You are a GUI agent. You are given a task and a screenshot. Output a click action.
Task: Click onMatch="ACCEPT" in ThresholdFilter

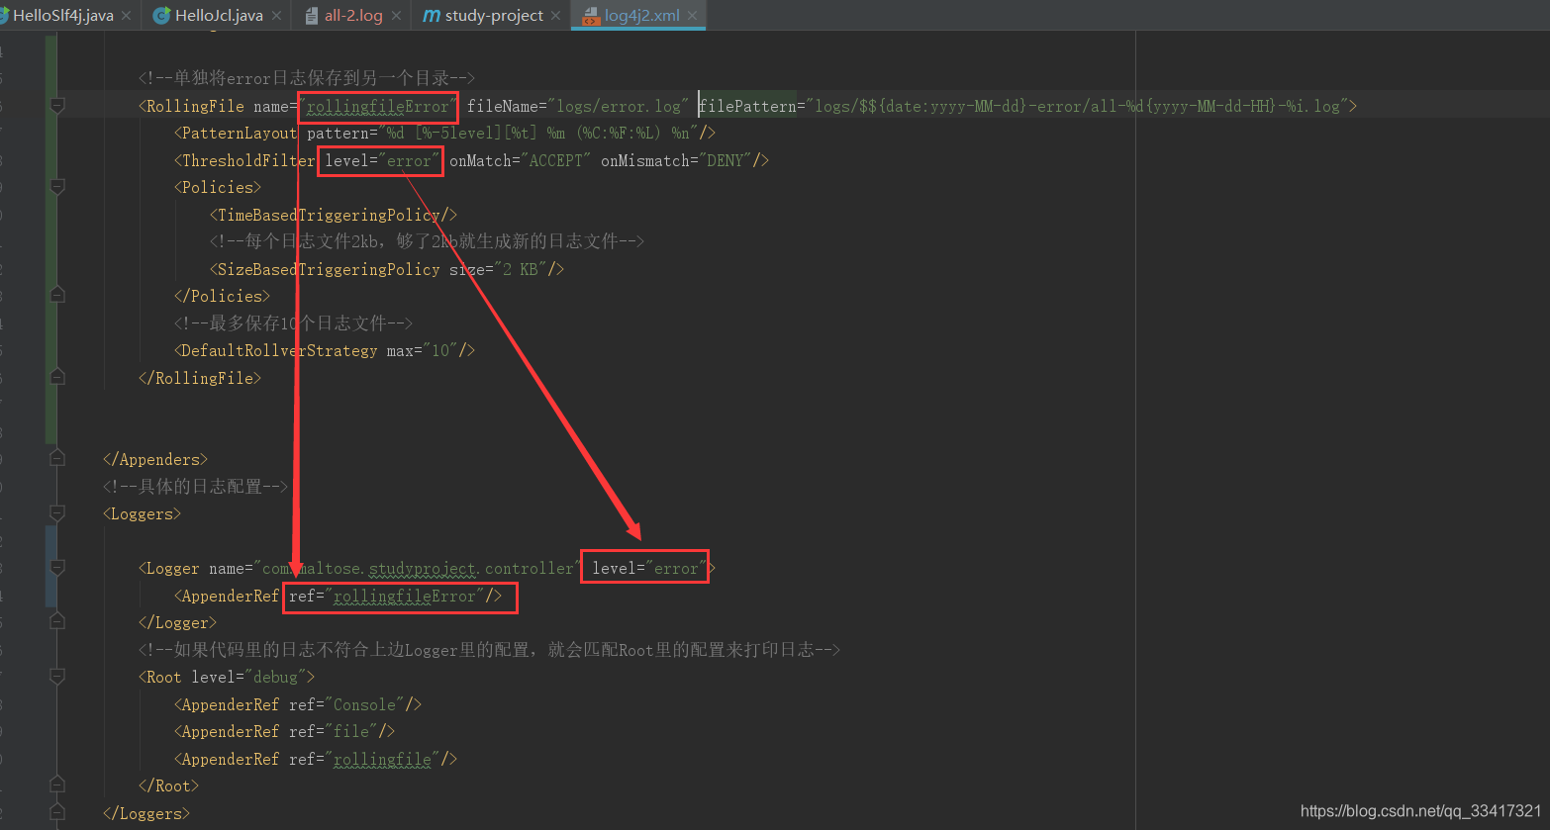click(520, 160)
